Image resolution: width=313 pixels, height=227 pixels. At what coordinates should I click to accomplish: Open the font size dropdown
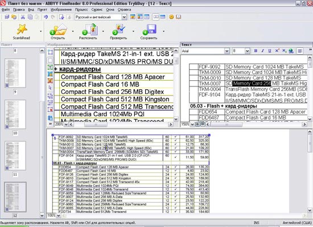point(248,51)
